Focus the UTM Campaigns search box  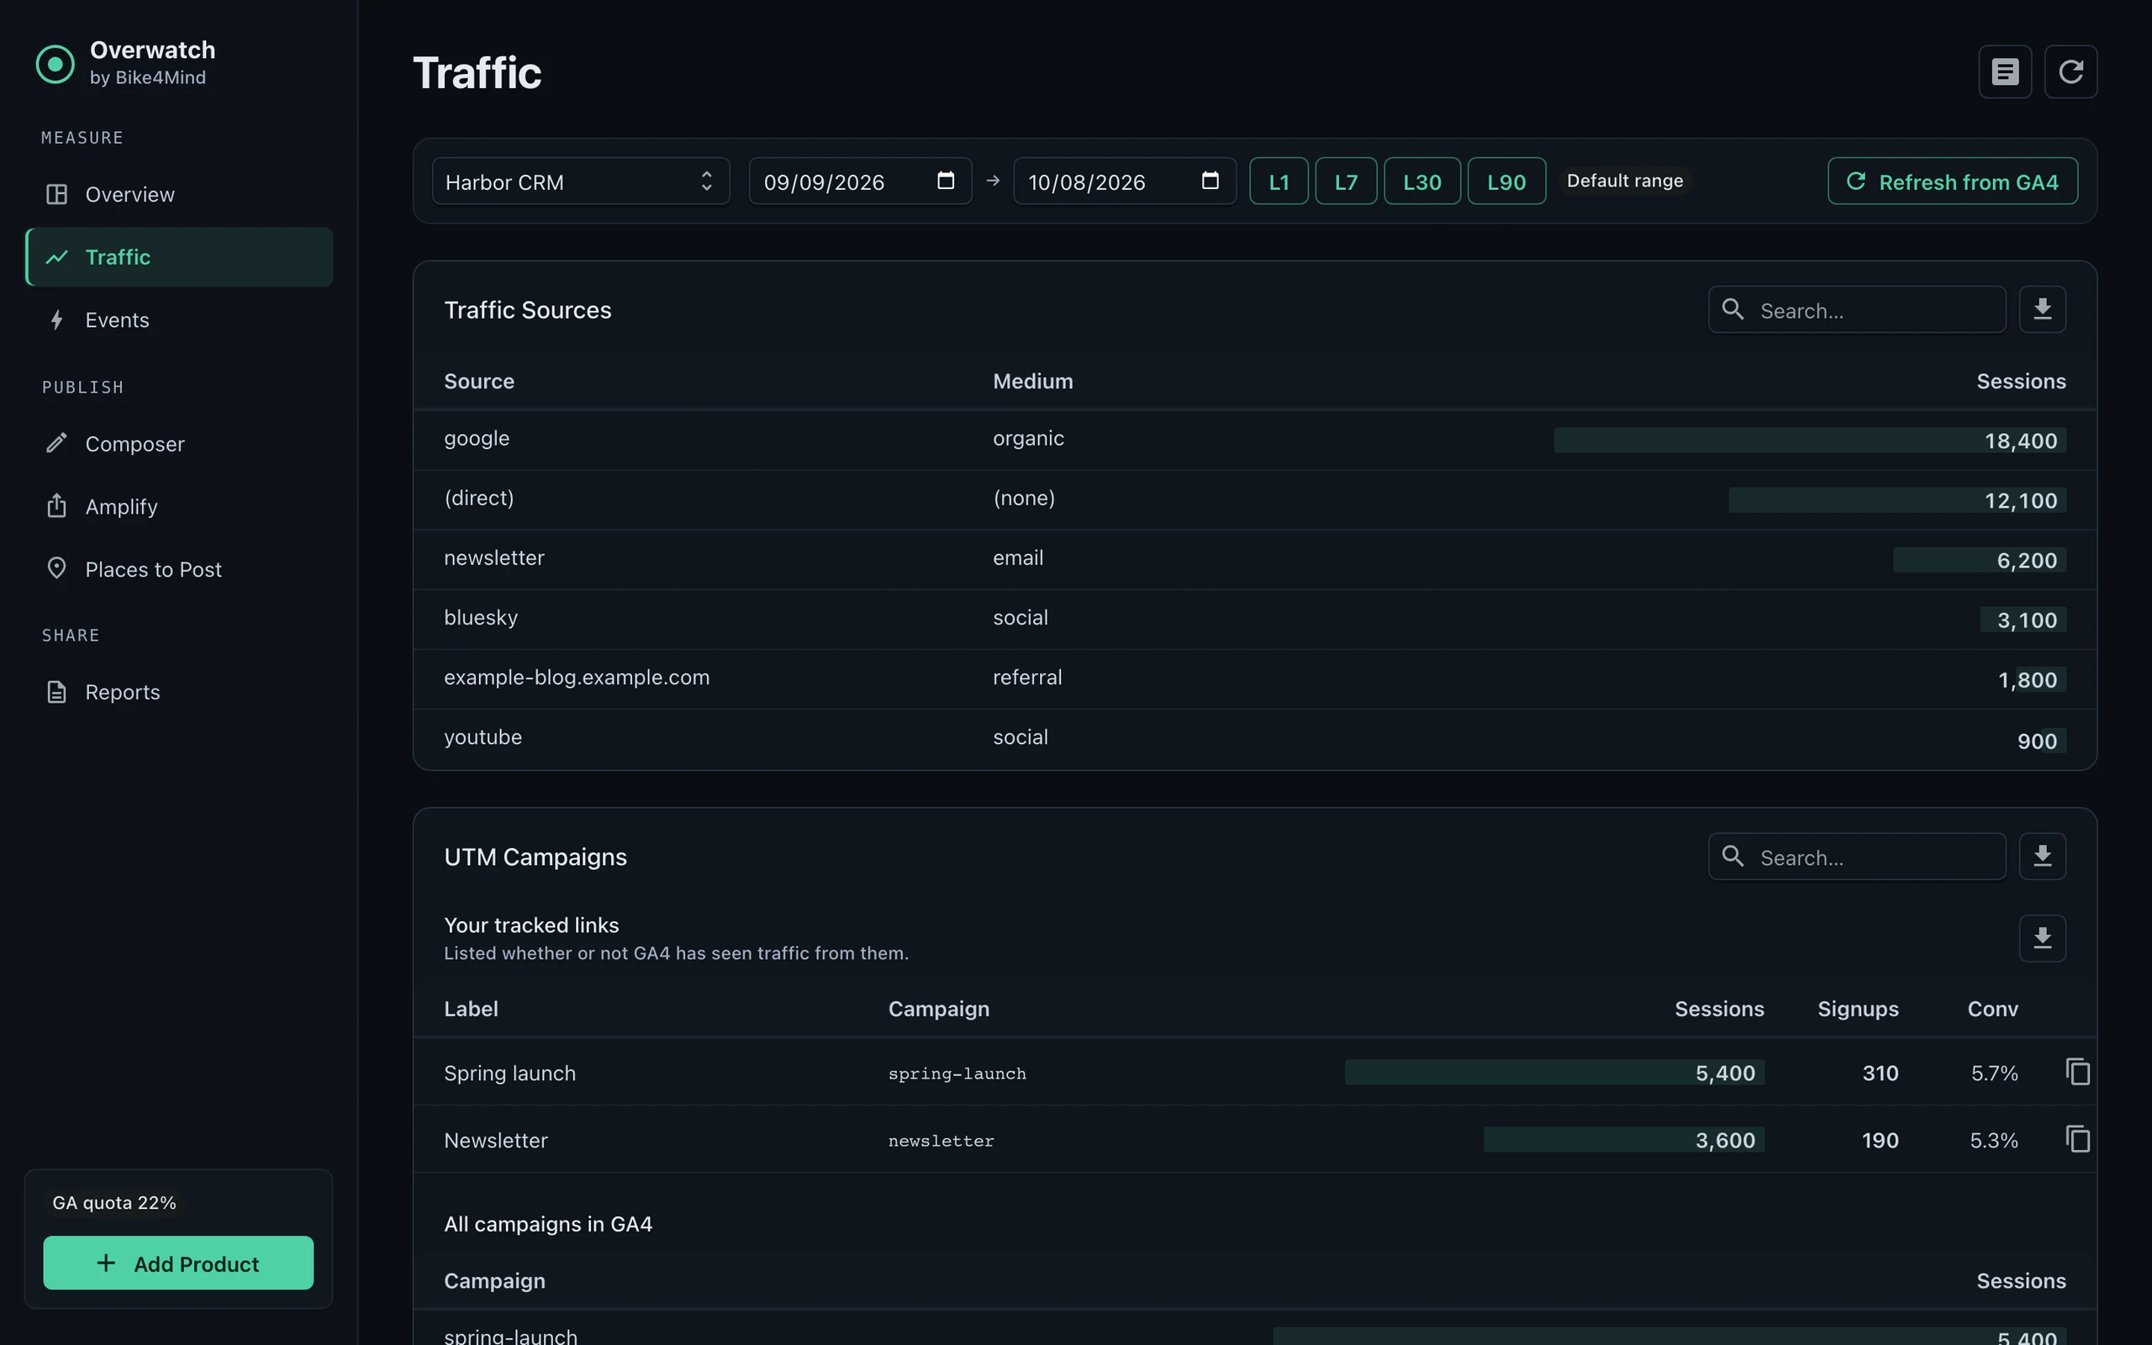point(1857,857)
